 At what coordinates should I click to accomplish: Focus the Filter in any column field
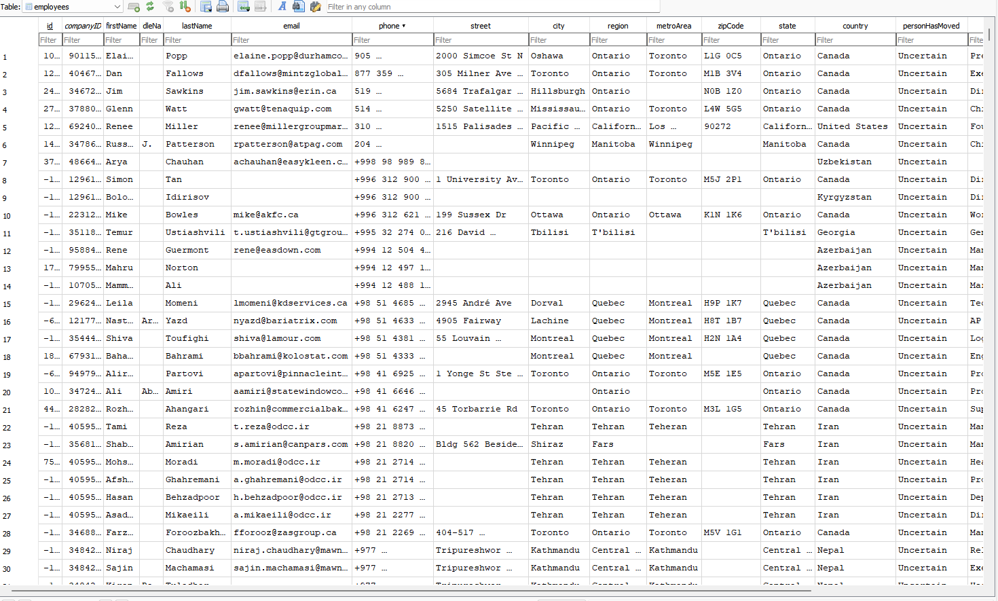pyautogui.click(x=492, y=7)
